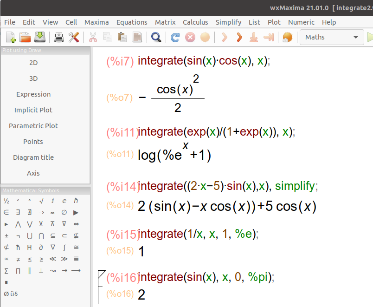Open Find with the magnifier icon
Screen dimensions: 373x307
156,38
